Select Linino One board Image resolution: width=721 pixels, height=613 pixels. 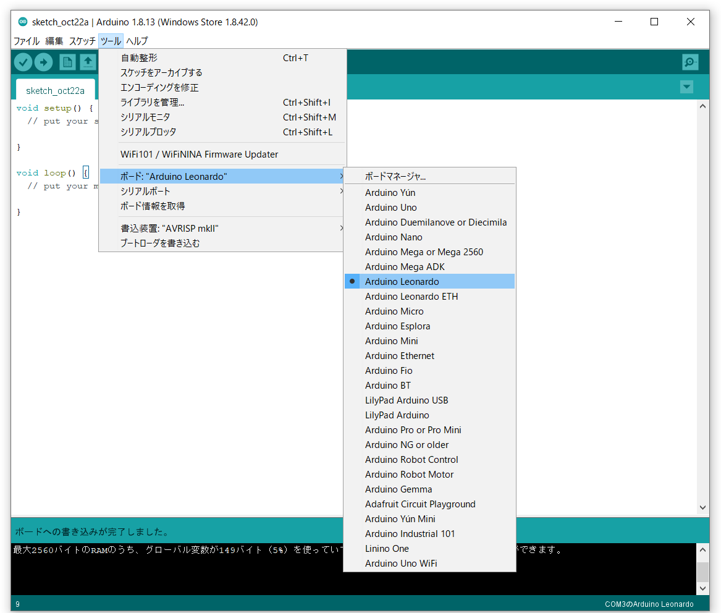pyautogui.click(x=429, y=548)
